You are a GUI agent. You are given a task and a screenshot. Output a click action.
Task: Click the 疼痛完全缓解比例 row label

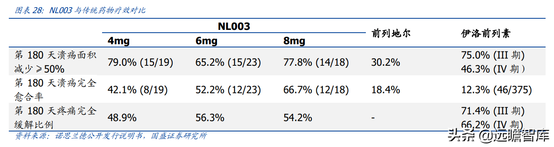pyautogui.click(x=56, y=118)
